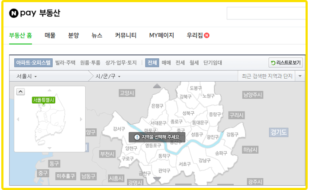Move the mini Korea map up
This screenshot has width=309, height=190.
pyautogui.click(x=49, y=90)
